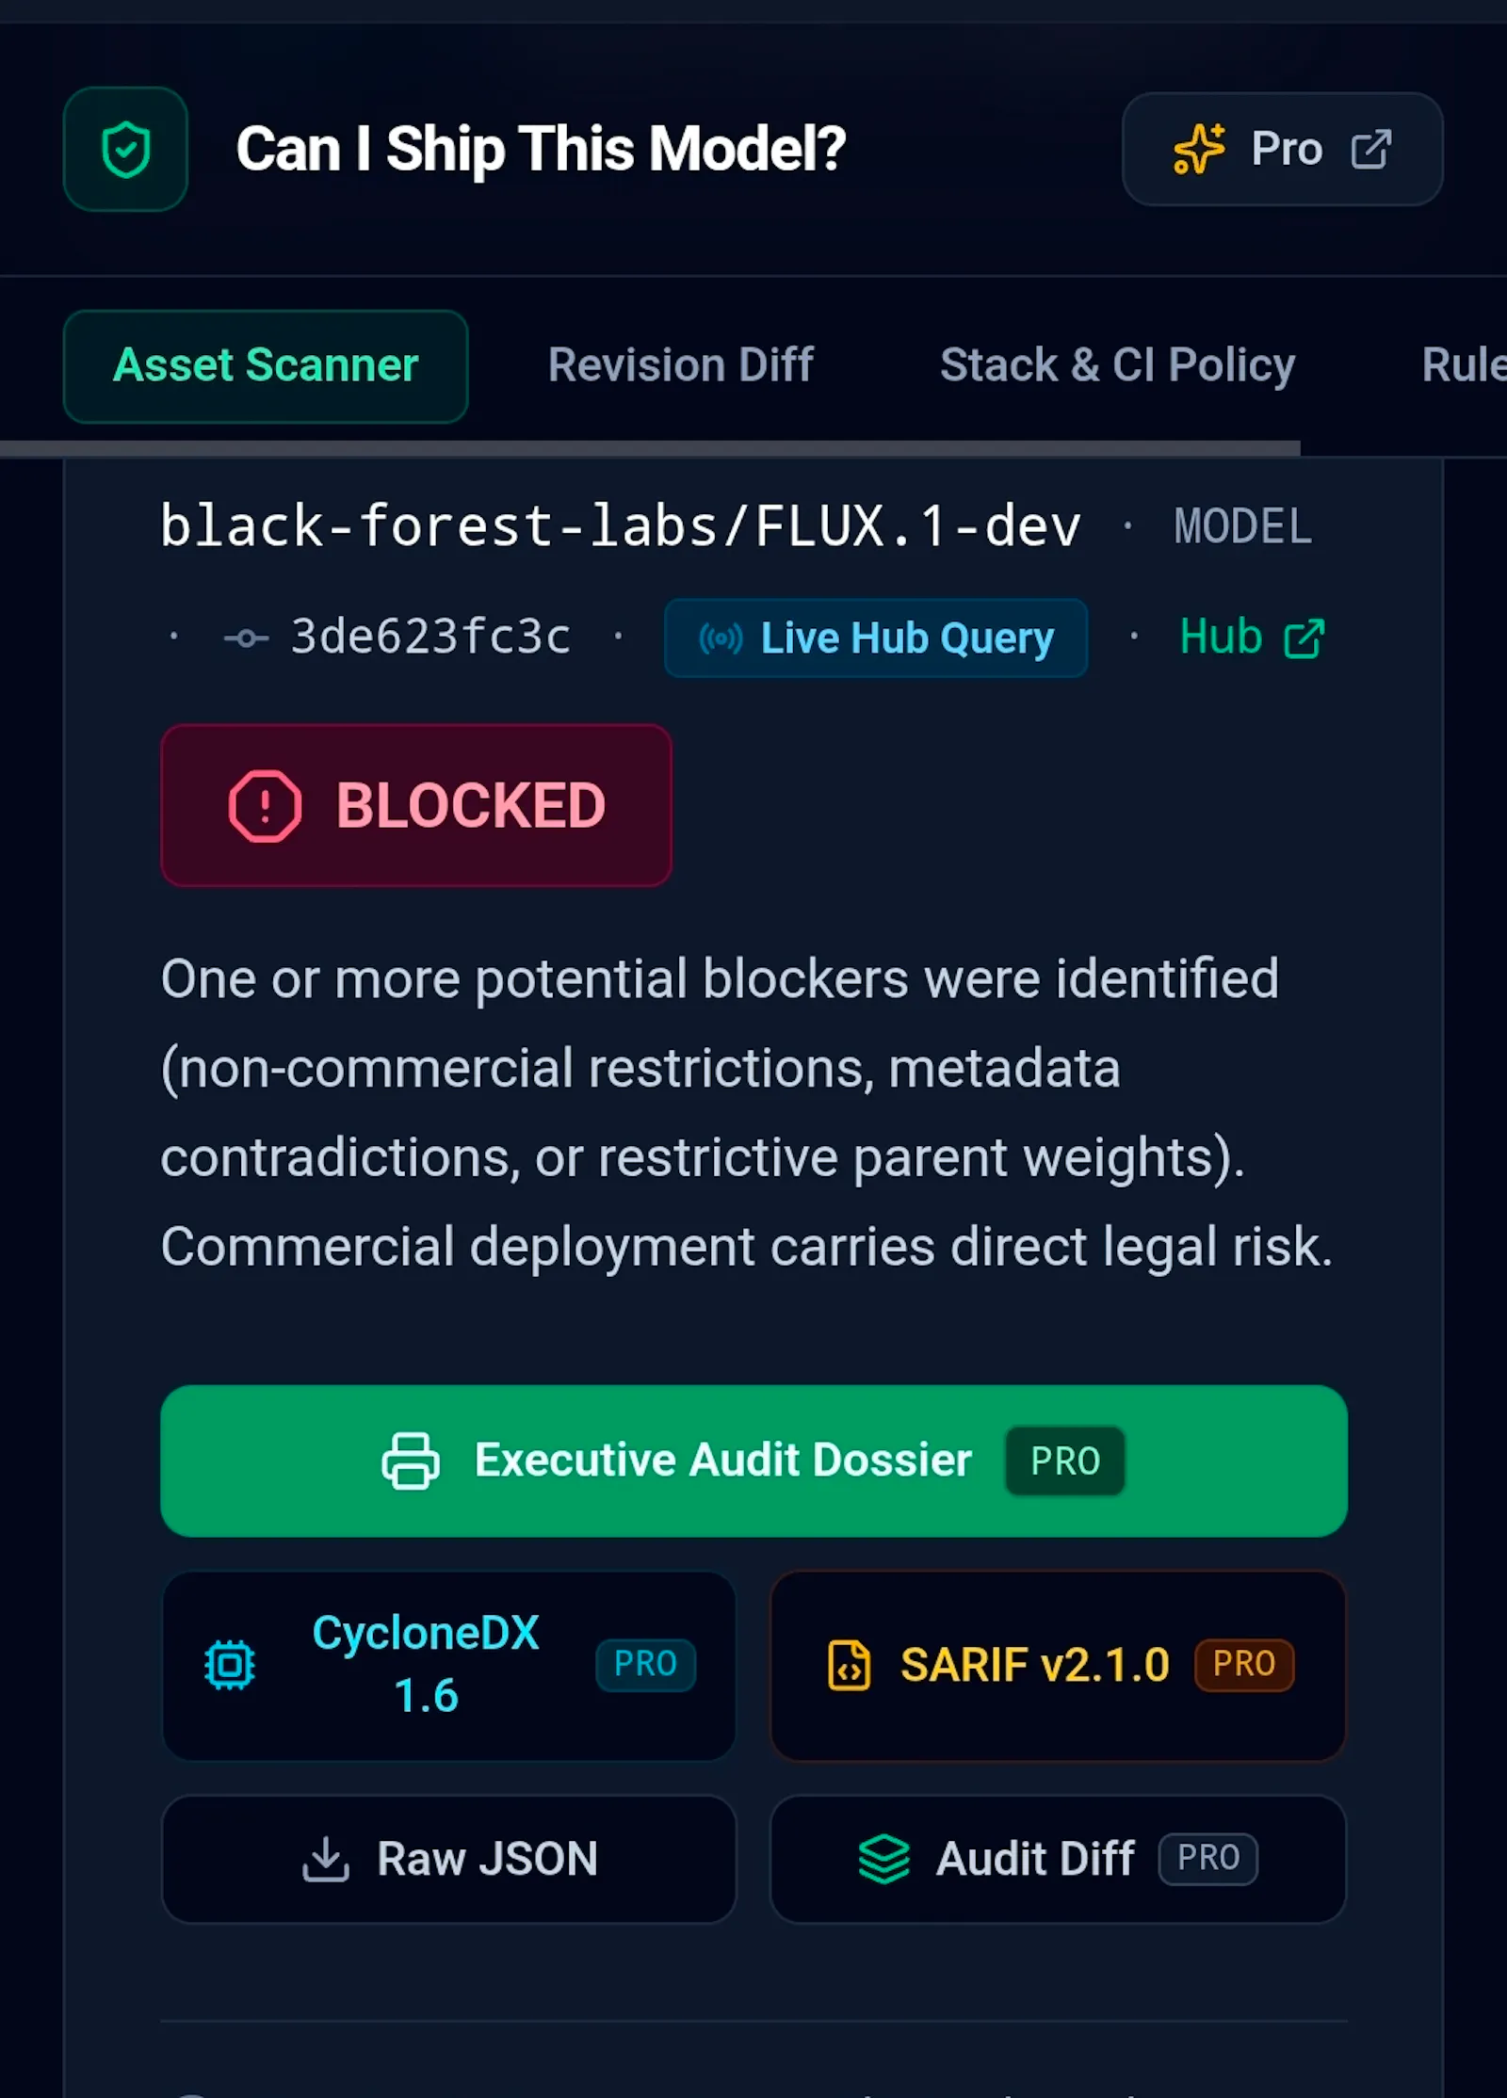Open the Stack & CI Policy tab
Viewport: 1507px width, 2098px height.
(x=1117, y=365)
